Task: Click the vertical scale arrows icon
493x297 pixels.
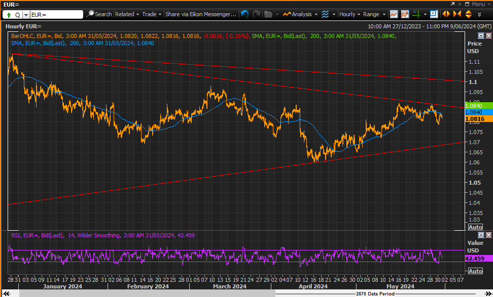Action: pyautogui.click(x=469, y=14)
